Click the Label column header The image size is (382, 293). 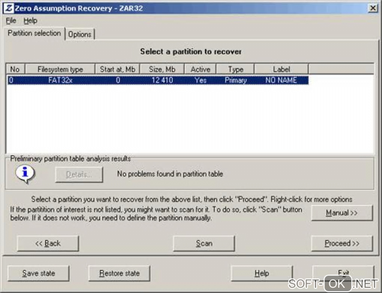point(281,69)
